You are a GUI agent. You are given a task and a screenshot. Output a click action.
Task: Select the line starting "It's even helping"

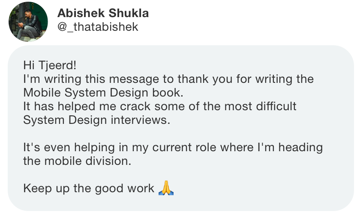173,147
